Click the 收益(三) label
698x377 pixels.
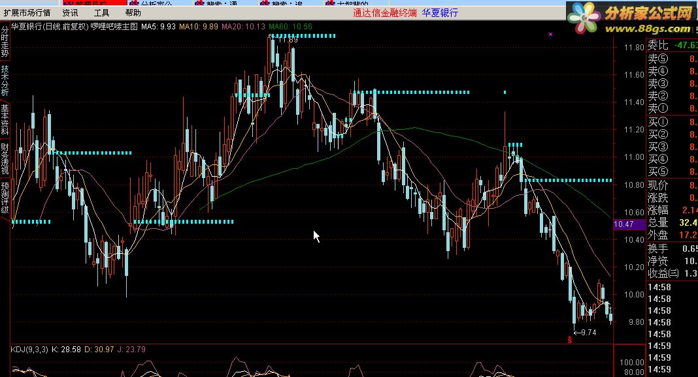click(x=663, y=274)
